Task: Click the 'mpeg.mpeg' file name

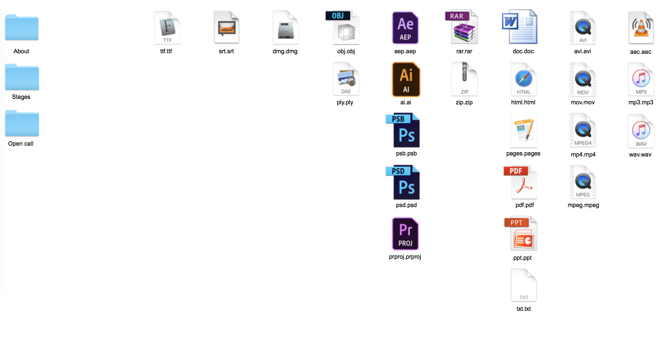Action: 583,205
